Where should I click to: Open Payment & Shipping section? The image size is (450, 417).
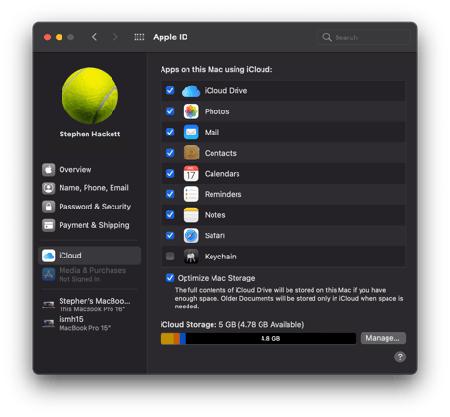tap(89, 225)
